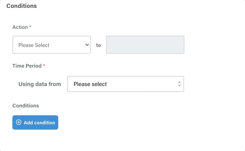
Task: Click the 'Action' field label
Action: click(x=20, y=27)
